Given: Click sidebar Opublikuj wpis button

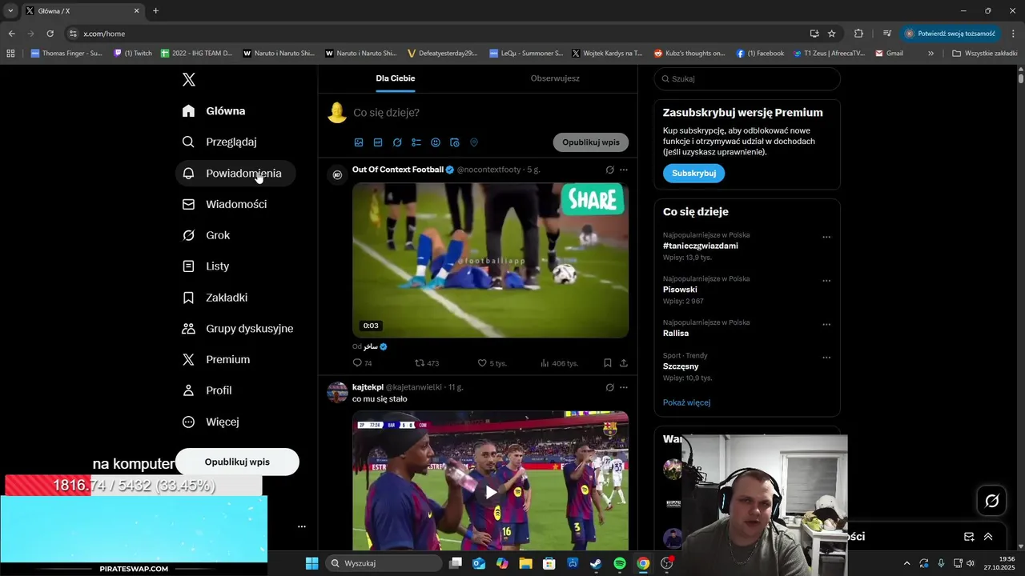Looking at the screenshot, I should click(x=237, y=462).
